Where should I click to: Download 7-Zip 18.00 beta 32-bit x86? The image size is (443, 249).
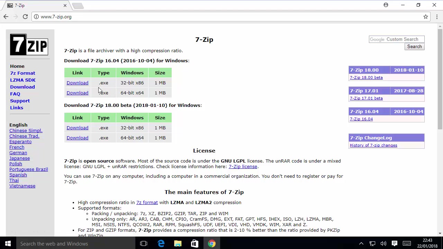pyautogui.click(x=78, y=128)
